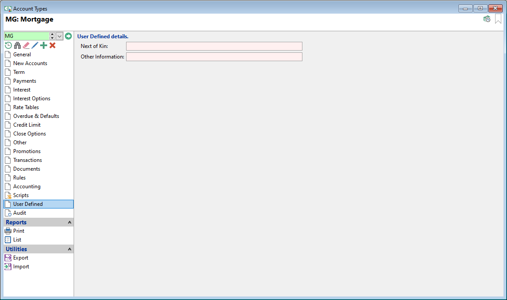Open Overdue & Defaults page
The image size is (507, 300).
(x=38, y=116)
